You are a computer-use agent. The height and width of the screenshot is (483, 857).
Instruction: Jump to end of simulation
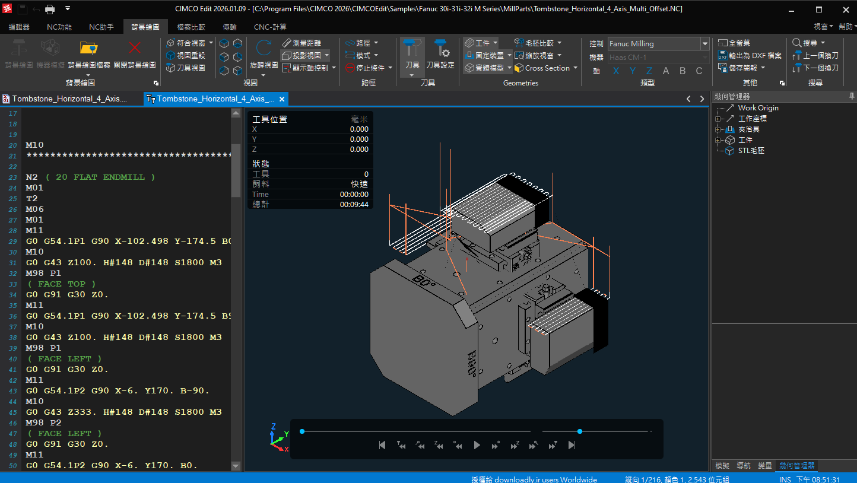[571, 445]
